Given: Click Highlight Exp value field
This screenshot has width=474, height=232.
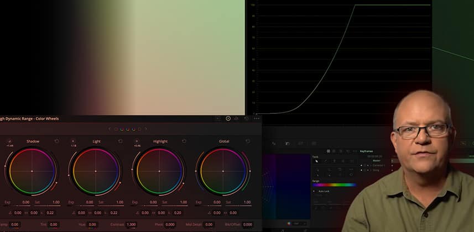Looking at the screenshot, I should (153, 202).
